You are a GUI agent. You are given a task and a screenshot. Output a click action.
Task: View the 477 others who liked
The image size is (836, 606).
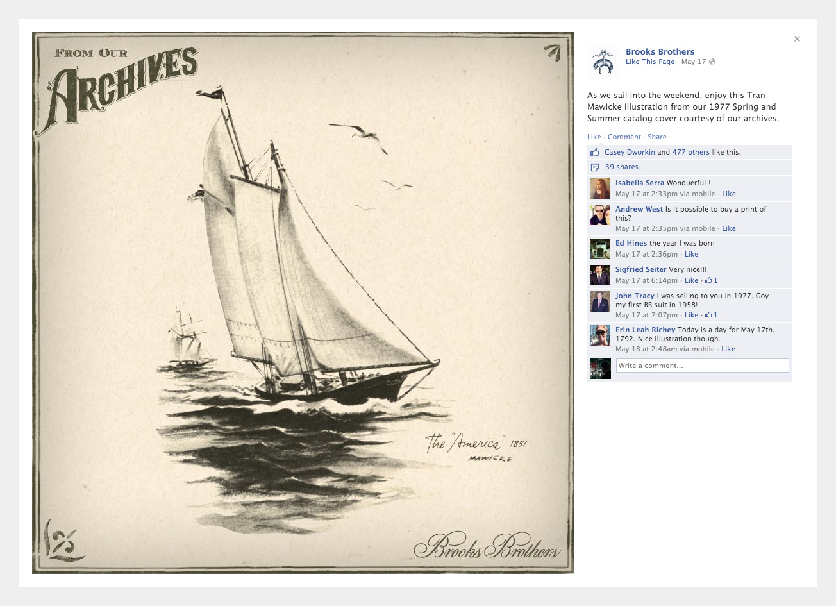click(x=691, y=153)
